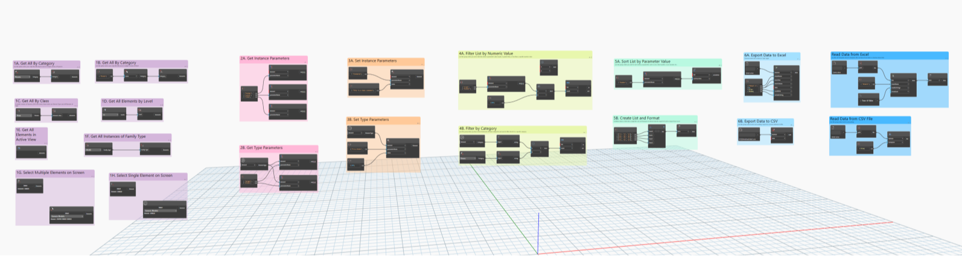The image size is (962, 256).
Task: Select the 'Read Data from Excel' group title
Action: coord(850,55)
